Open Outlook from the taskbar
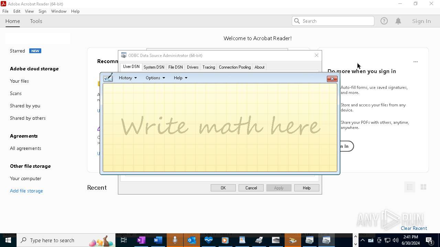This screenshot has height=247, width=440. pos(191,240)
